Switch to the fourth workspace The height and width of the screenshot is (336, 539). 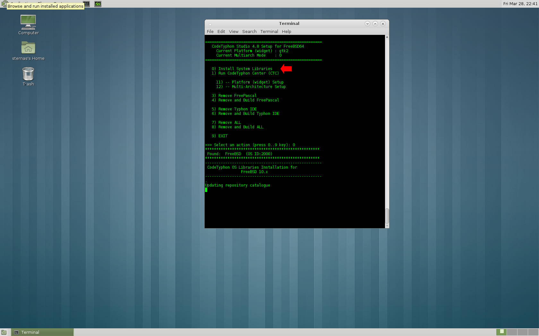coord(533,332)
